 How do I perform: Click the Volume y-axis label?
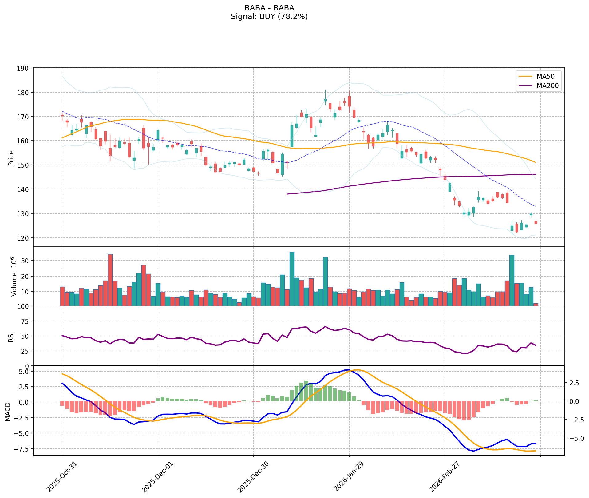(13, 277)
